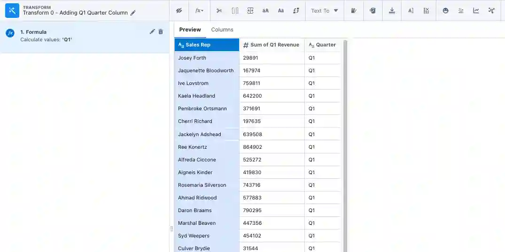
Task: Click the Aa title case icon
Action: 281,10
